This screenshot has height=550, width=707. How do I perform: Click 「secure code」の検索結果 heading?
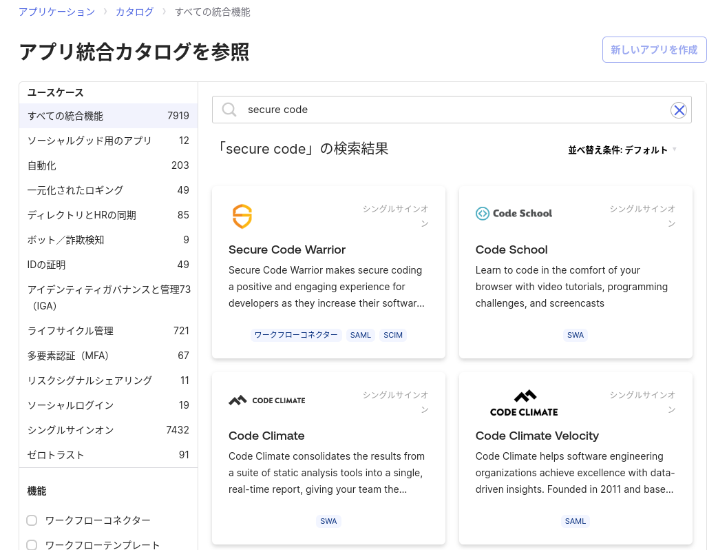click(302, 149)
